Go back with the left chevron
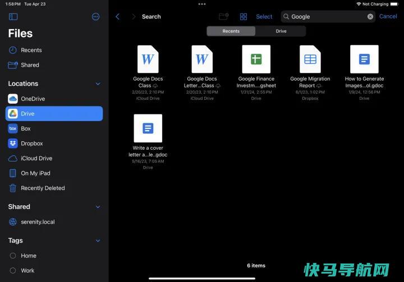Screen dimensions: 404x282 [118, 17]
